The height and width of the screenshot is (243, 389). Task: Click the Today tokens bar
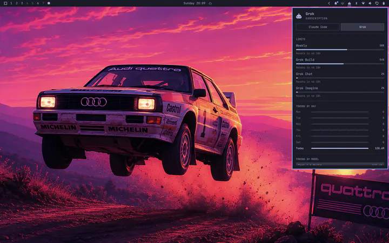[340, 148]
